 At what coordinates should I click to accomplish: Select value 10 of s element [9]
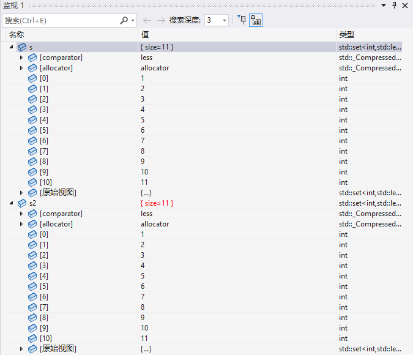point(144,172)
